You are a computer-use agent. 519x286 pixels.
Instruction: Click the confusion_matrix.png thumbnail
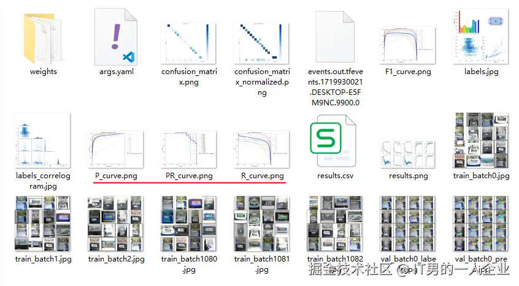pyautogui.click(x=188, y=43)
